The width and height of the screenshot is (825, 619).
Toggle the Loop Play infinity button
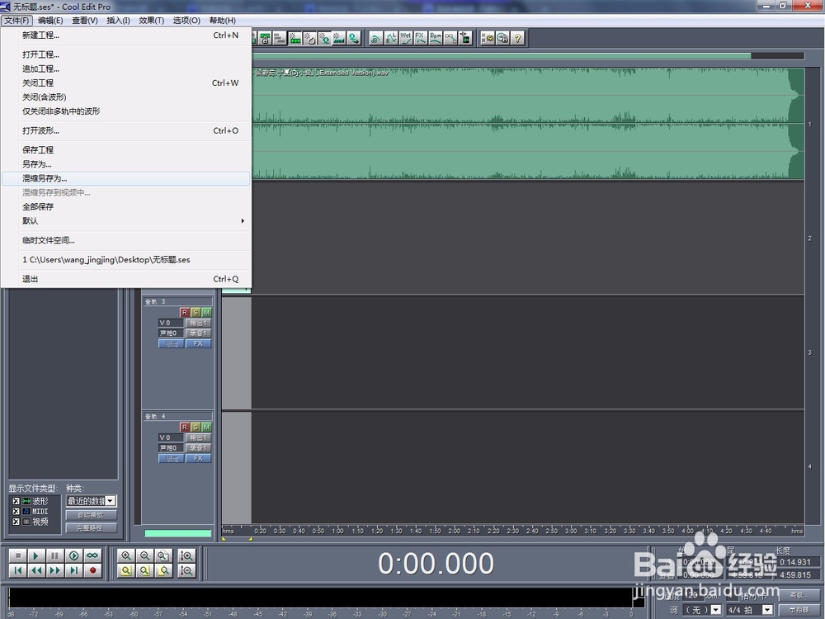(x=93, y=555)
